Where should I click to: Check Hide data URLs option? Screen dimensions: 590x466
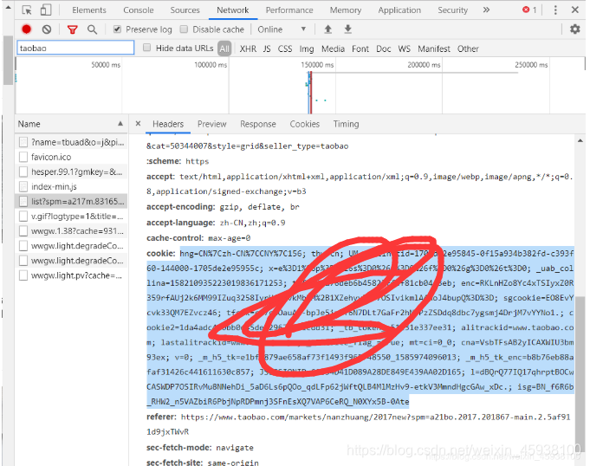(146, 48)
